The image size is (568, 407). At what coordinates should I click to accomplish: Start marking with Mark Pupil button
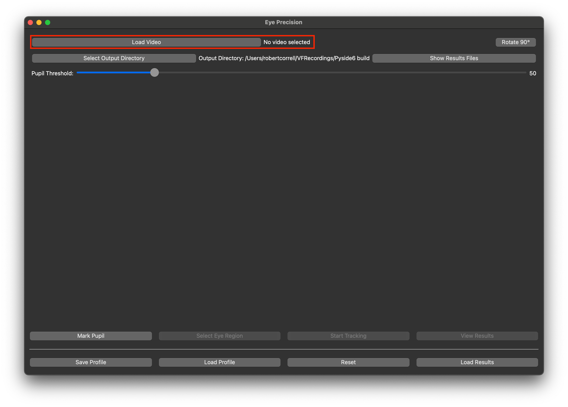click(91, 336)
